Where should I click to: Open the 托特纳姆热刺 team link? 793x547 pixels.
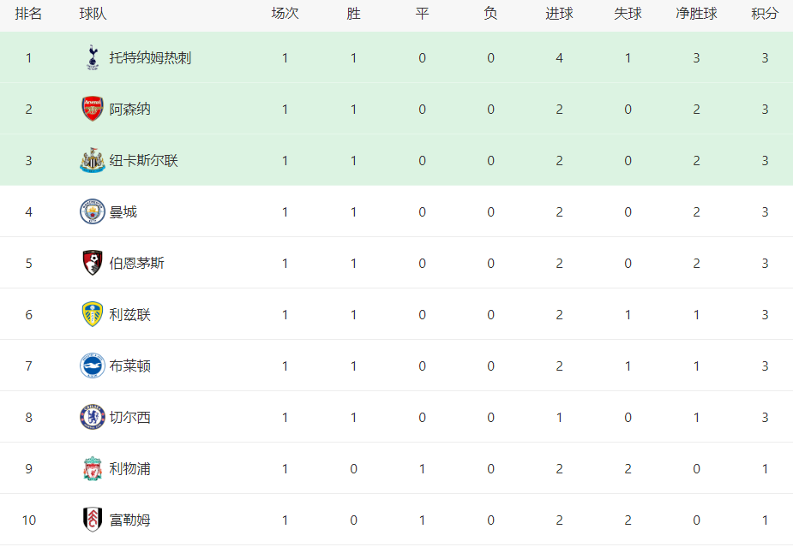pyautogui.click(x=150, y=58)
